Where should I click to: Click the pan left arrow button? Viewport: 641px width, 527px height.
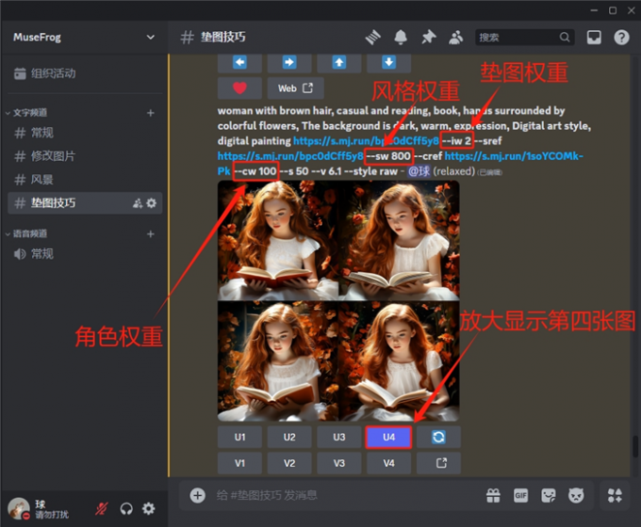[x=240, y=62]
